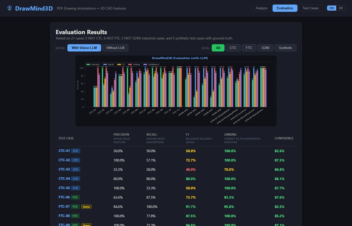
Task: Click FTC-07 F1 value 91.7%
Action: click(190, 207)
